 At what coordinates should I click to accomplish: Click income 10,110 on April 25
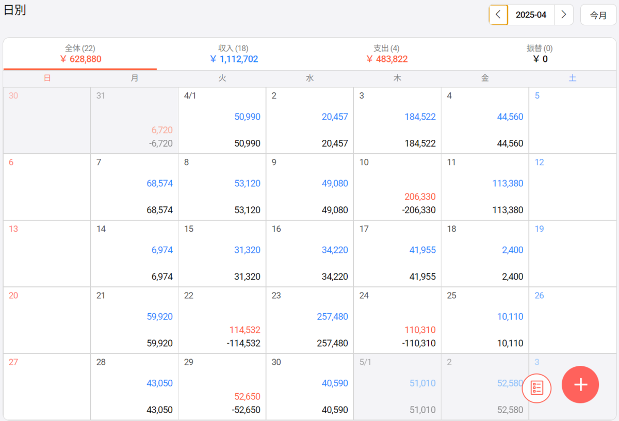point(510,316)
